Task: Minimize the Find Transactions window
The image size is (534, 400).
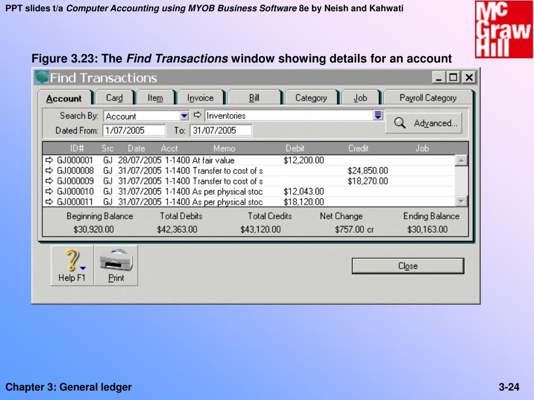Action: 439,78
